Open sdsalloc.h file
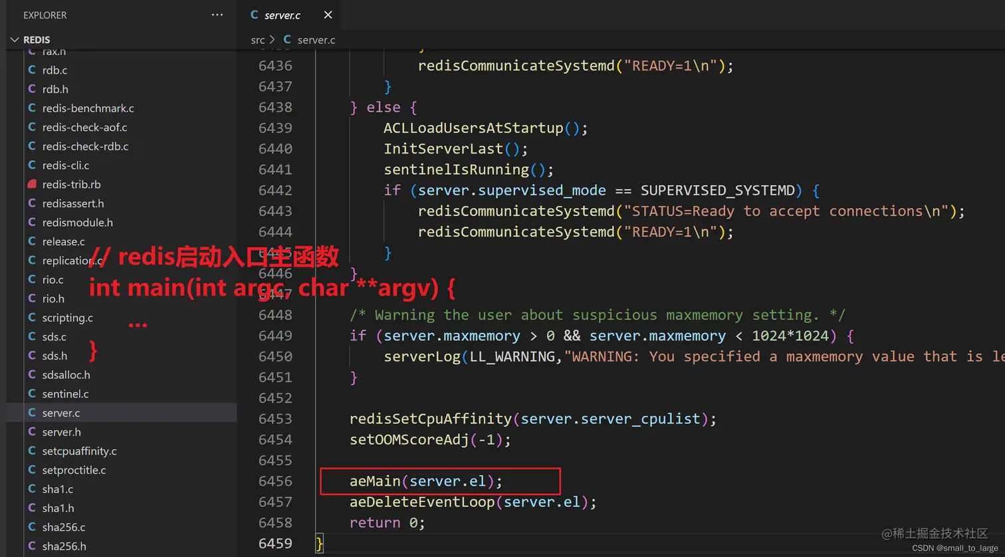 tap(66, 375)
